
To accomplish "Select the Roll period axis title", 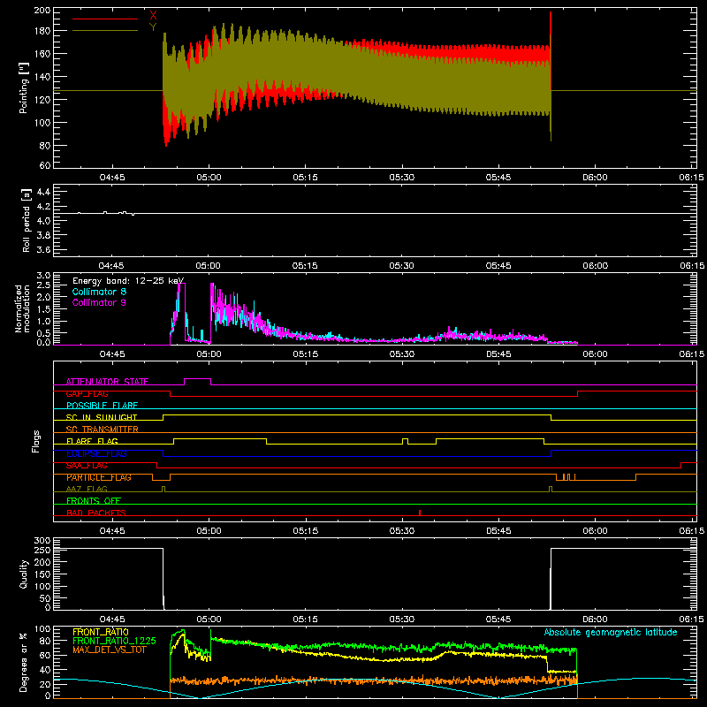I will click(26, 220).
